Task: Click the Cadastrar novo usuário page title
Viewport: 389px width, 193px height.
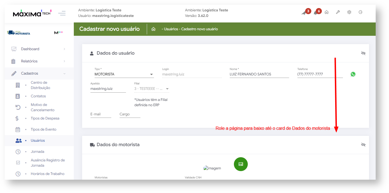Action: (x=109, y=29)
